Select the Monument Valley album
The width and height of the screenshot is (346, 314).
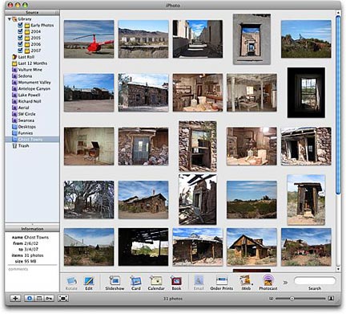32,83
